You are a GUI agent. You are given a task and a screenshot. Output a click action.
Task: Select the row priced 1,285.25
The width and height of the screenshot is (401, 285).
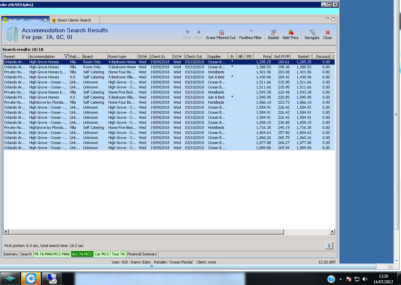169,62
